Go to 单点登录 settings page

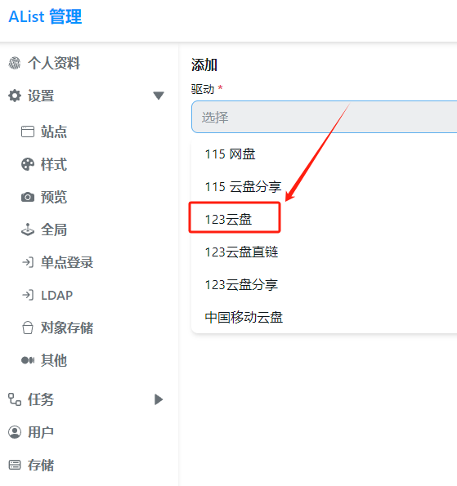click(67, 262)
